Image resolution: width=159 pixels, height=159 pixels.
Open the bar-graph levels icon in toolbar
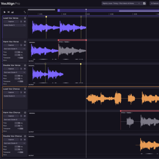tap(12, 12)
